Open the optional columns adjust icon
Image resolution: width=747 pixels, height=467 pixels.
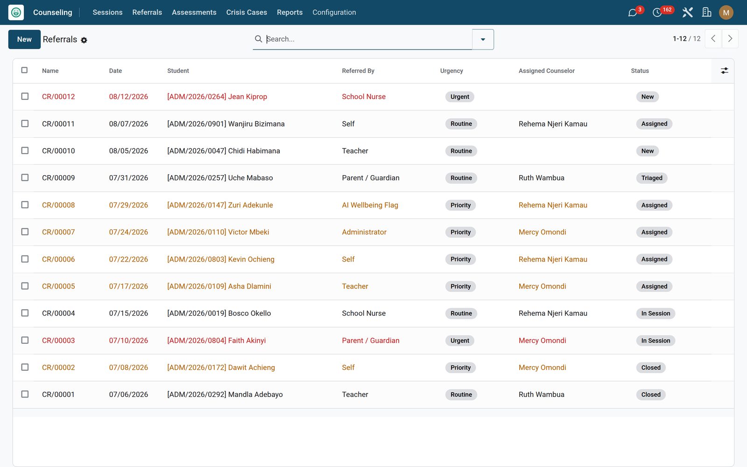point(724,71)
